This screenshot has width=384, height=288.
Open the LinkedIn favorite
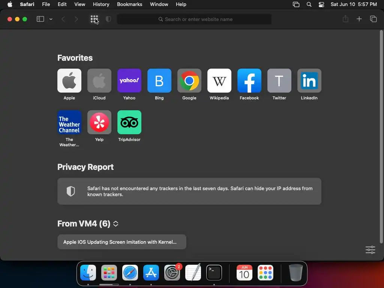(309, 81)
